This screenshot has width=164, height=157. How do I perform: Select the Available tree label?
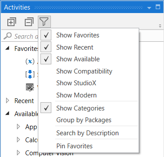coord(26,114)
